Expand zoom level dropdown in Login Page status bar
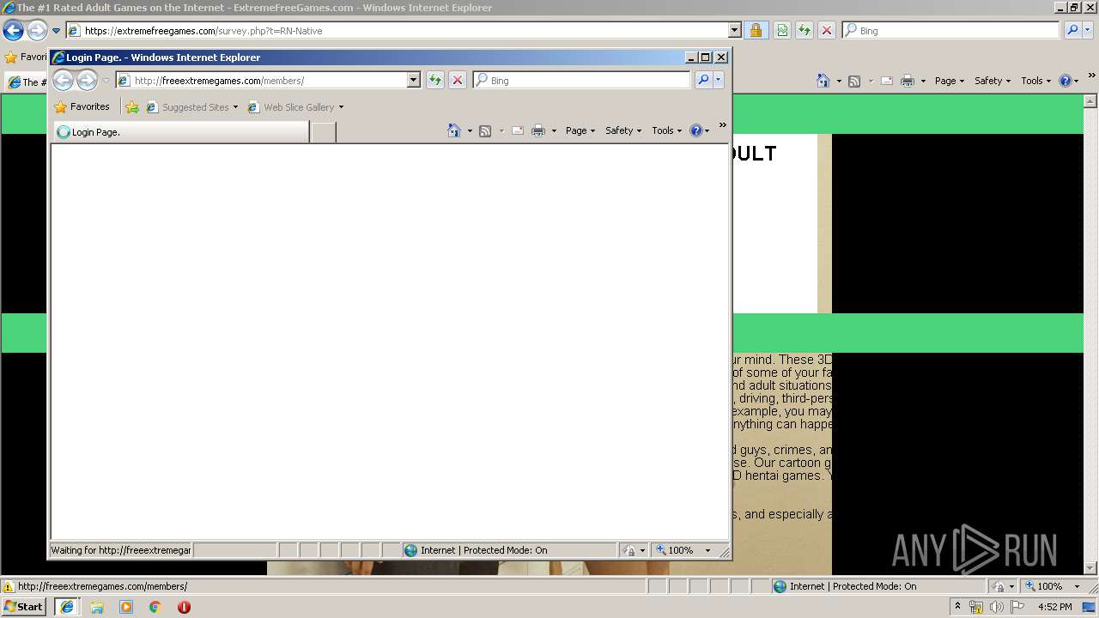This screenshot has width=1099, height=618. point(707,550)
